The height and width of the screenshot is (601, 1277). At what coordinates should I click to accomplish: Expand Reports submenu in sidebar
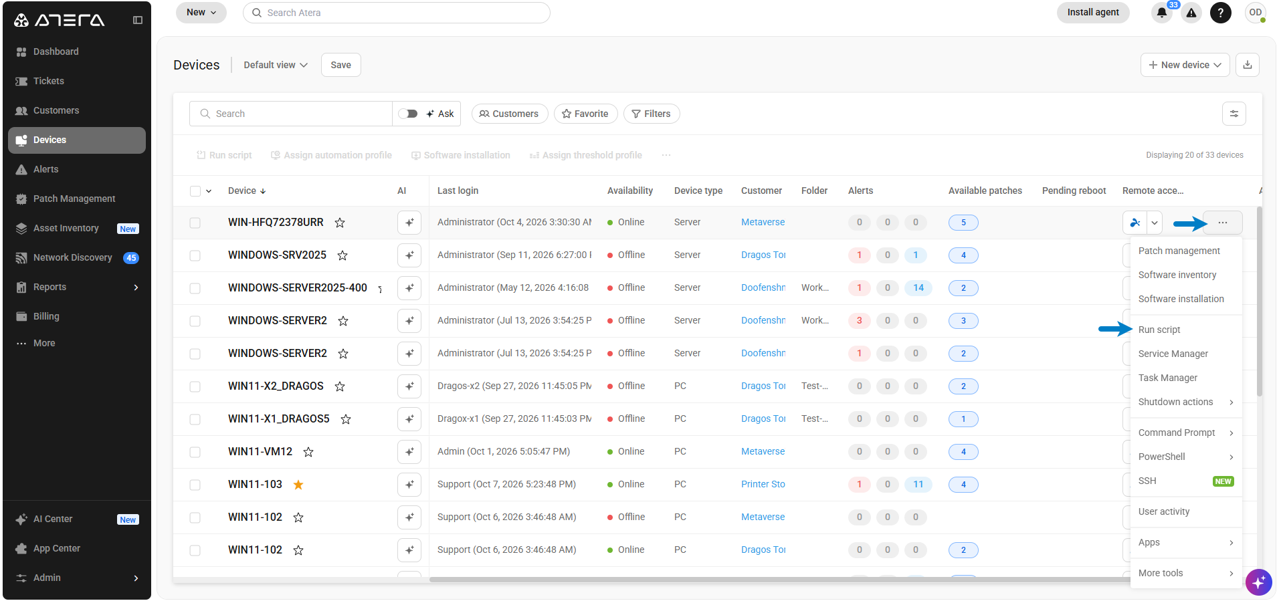click(136, 287)
